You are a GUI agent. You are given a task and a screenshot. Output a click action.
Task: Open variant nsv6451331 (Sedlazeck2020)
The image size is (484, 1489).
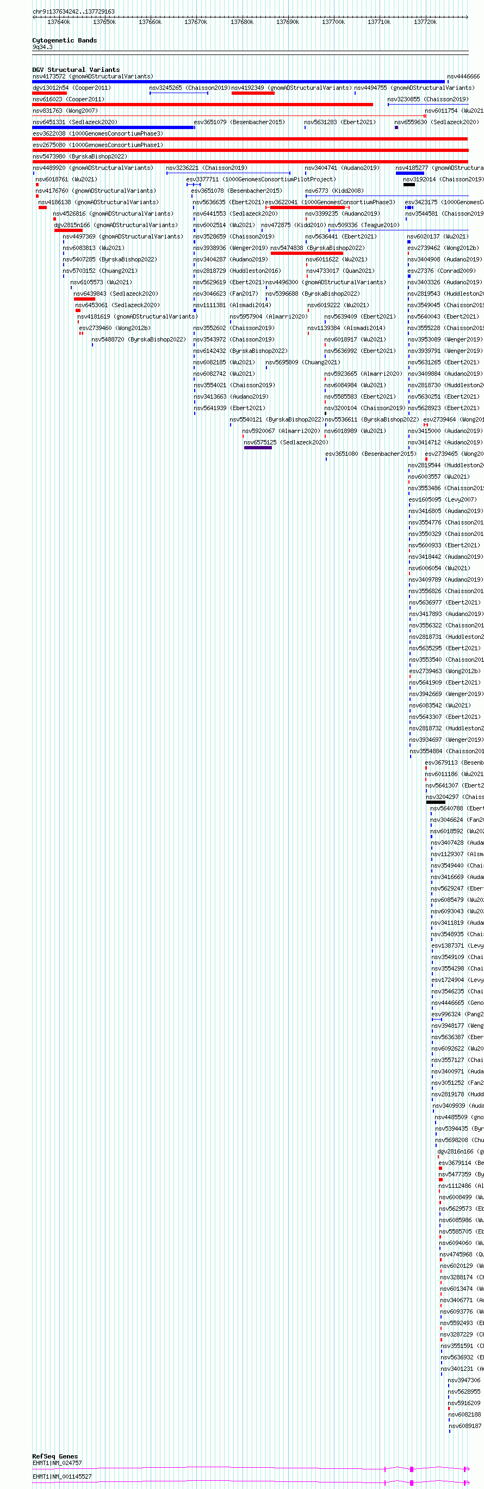[75, 122]
